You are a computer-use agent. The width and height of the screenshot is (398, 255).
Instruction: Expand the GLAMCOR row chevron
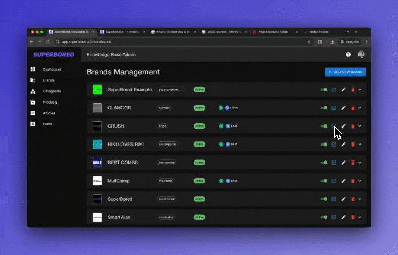pyautogui.click(x=360, y=108)
